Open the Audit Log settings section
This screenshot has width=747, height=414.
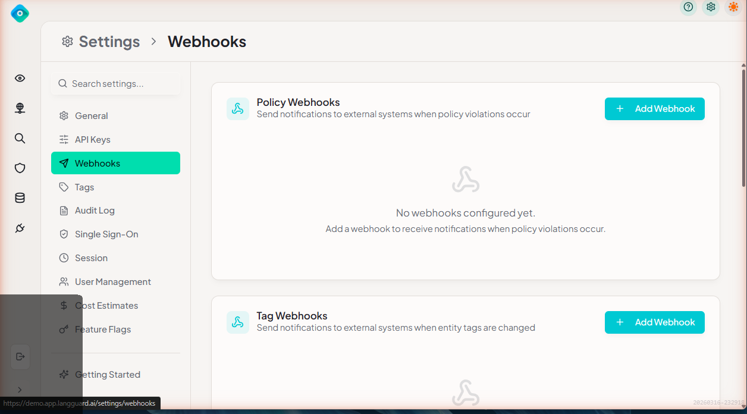95,210
